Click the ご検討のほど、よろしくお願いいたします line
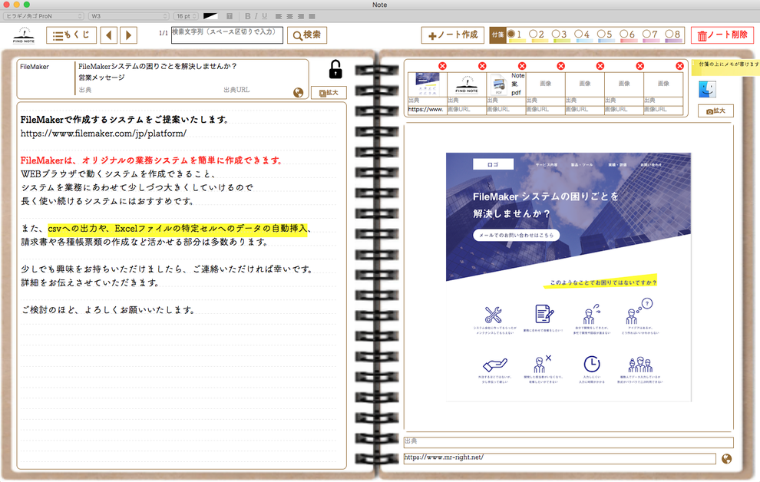760x482 pixels. pos(107,309)
